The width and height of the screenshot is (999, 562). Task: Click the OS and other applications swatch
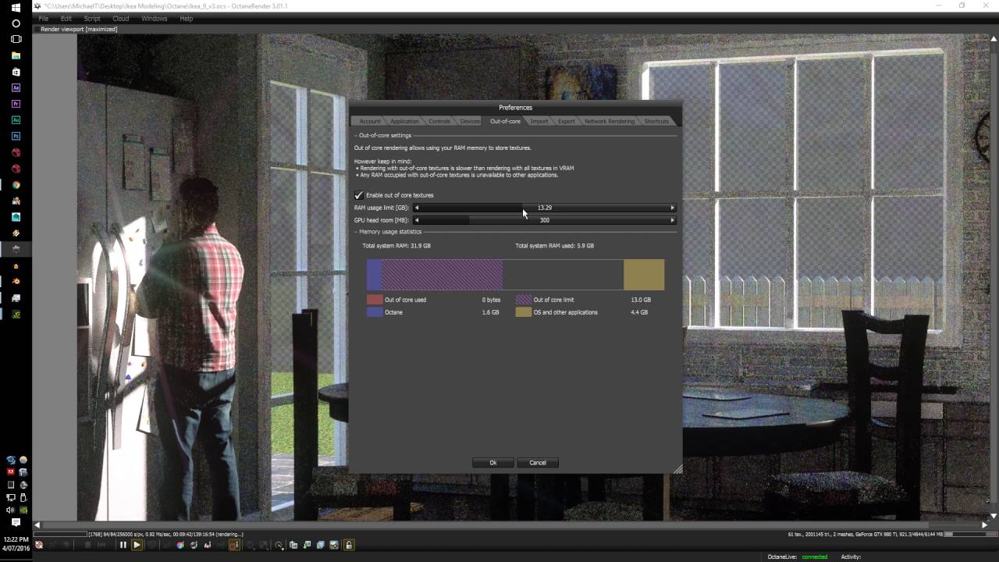(523, 312)
